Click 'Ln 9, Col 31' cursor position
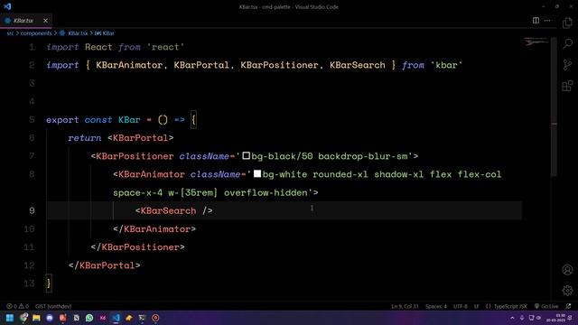 (x=405, y=306)
